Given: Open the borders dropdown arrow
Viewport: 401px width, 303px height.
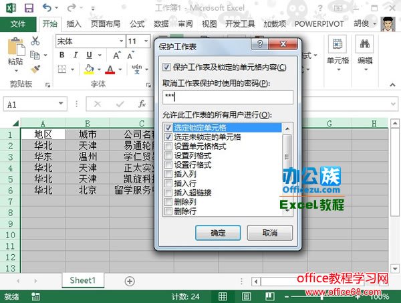Looking at the screenshot, I should [x=73, y=70].
